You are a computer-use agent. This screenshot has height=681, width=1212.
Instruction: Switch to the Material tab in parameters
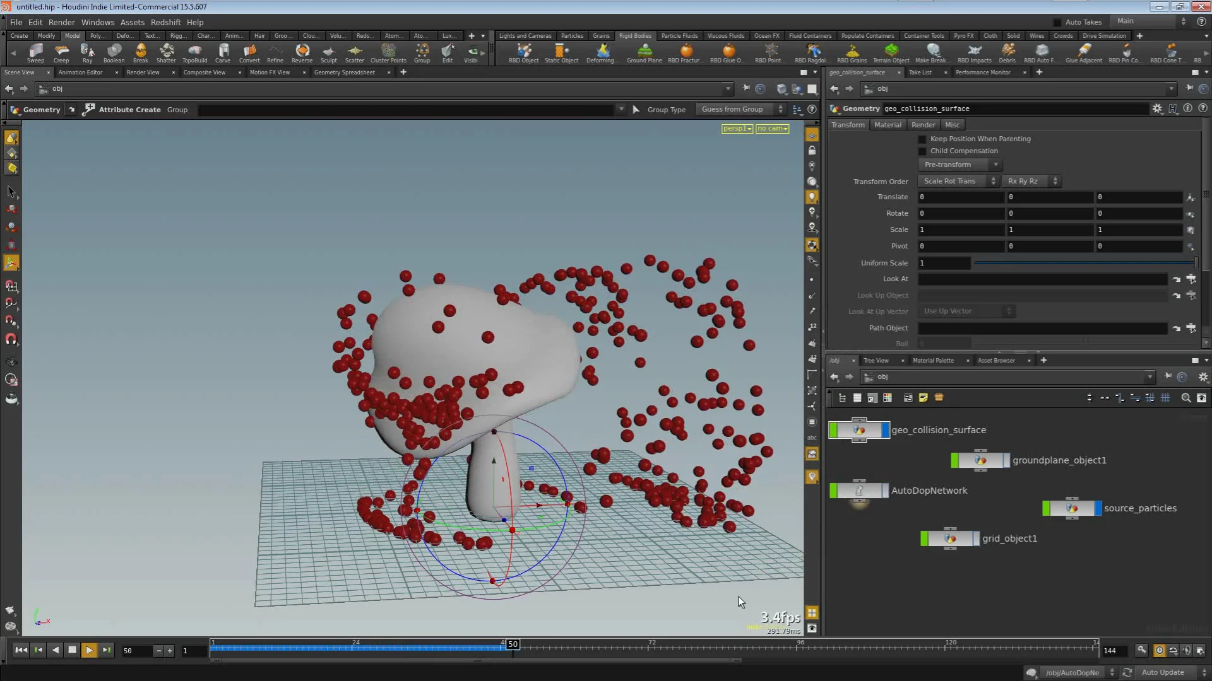888,124
